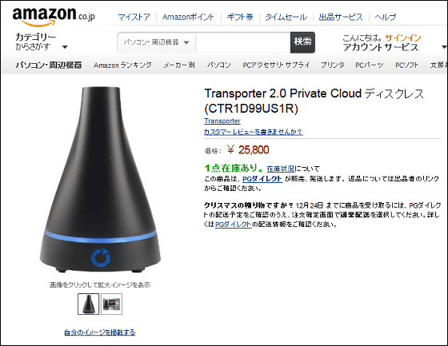Expand the カテゴリーからさがす menu arrow

point(65,47)
